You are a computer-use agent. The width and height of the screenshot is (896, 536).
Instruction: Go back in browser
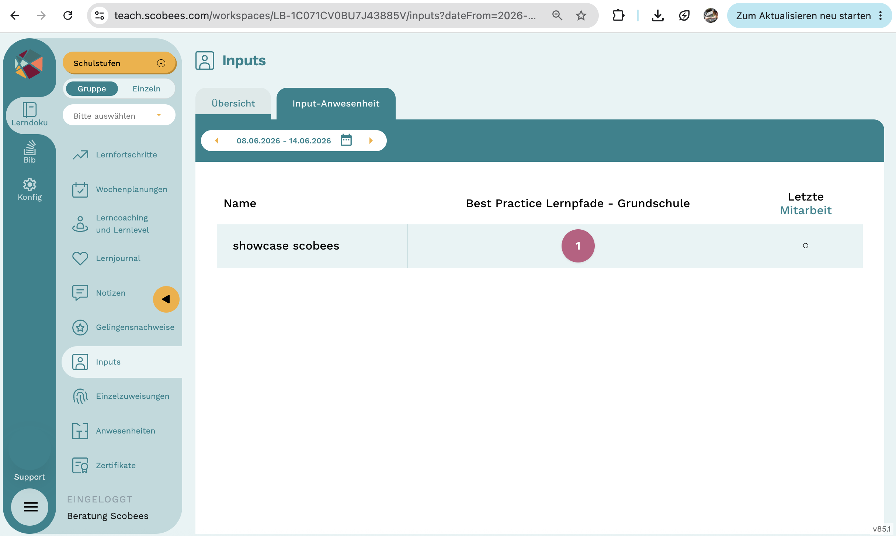[x=15, y=15]
